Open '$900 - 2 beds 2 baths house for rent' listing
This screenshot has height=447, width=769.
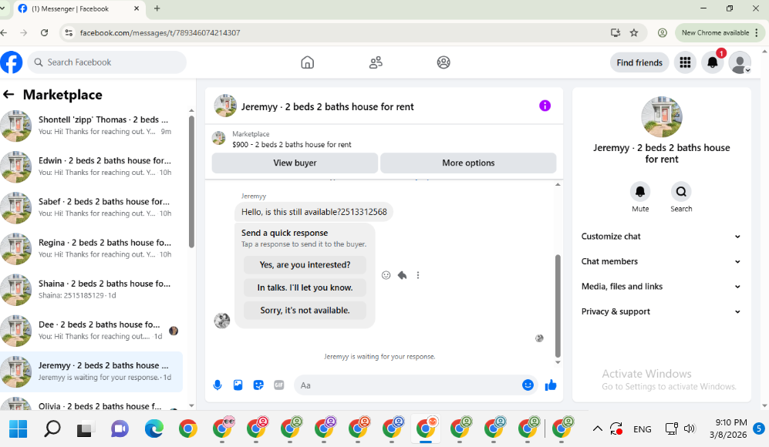click(292, 145)
